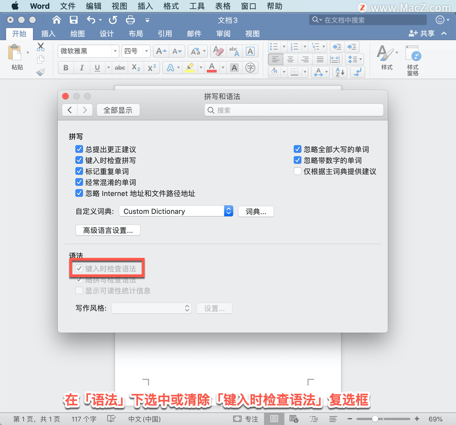Undo the last action
The width and height of the screenshot is (456, 425).
tap(91, 20)
